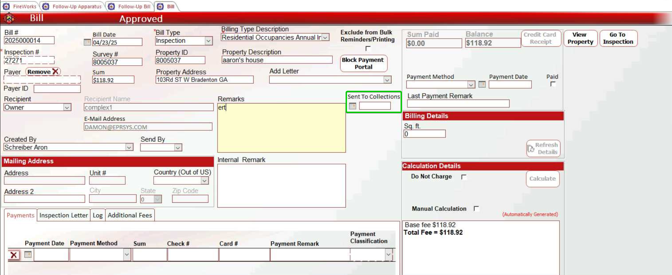The width and height of the screenshot is (672, 275).
Task: Click the Block Payment Portal button
Action: tap(363, 63)
